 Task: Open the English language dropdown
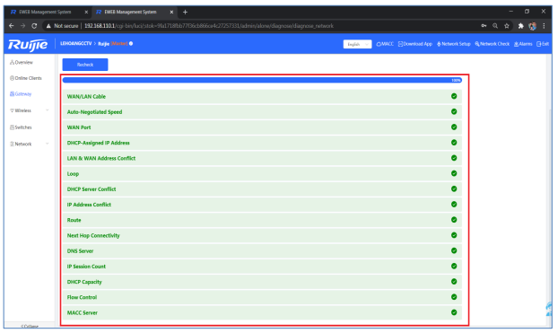[x=357, y=44]
